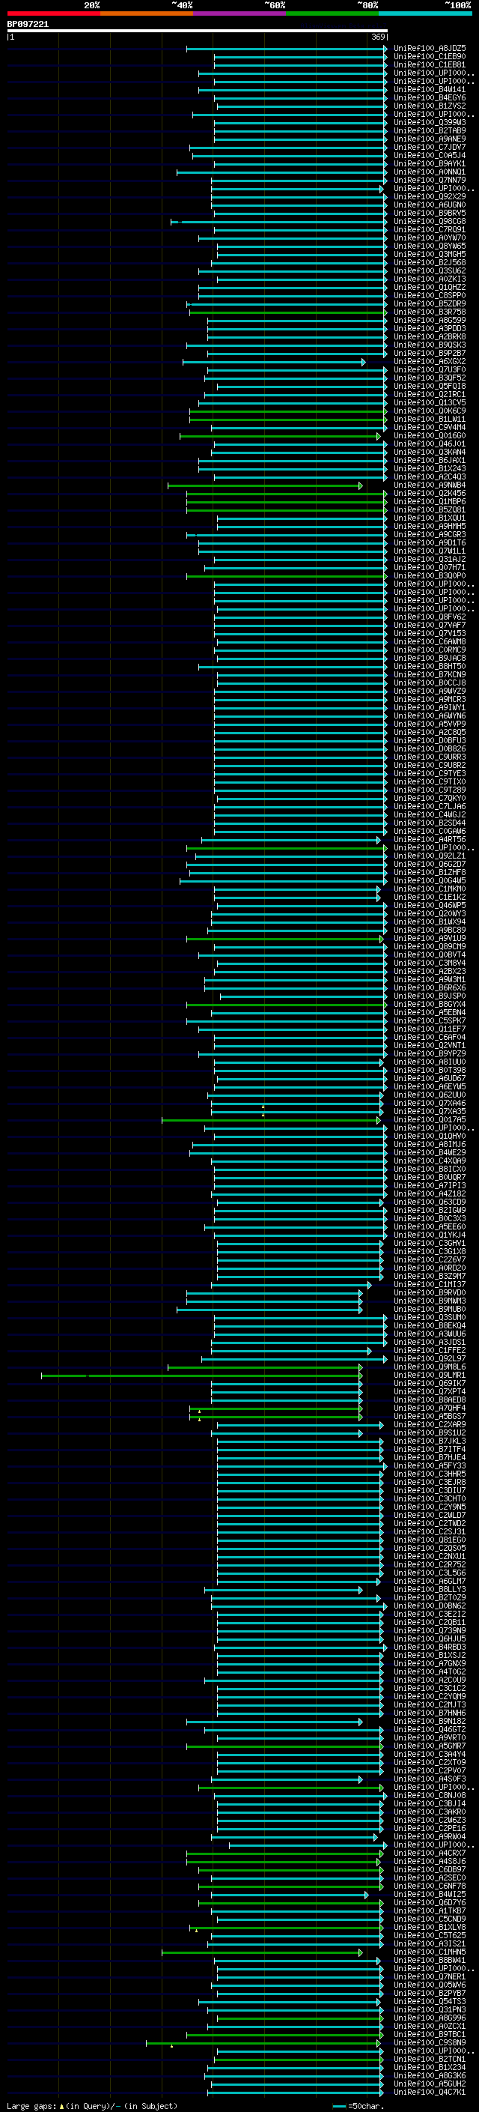
Task: Click the UniRef100_A8IMJ6 hit name
Action: click(430, 1145)
